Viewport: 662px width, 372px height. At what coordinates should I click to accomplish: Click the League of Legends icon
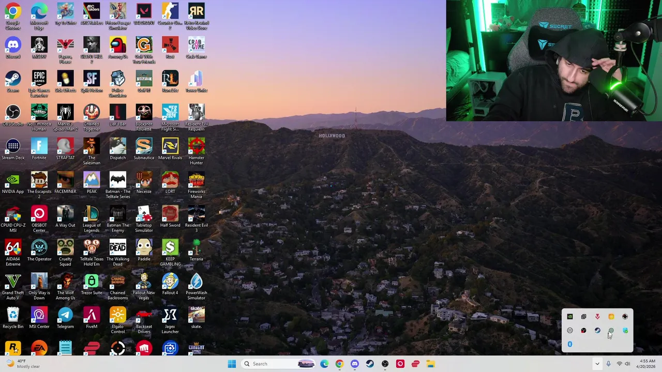tap(92, 219)
